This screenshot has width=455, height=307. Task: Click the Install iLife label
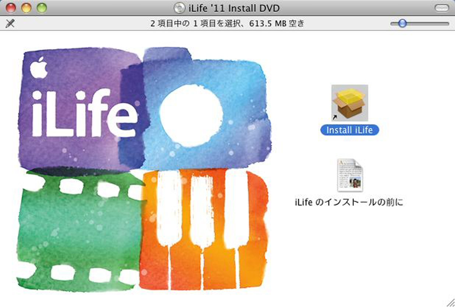(x=350, y=130)
